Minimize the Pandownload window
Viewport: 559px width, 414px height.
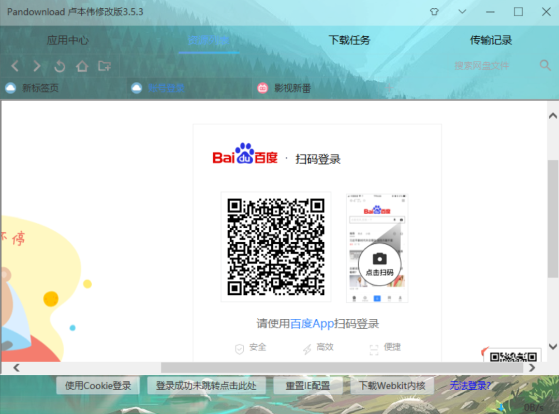[x=490, y=12]
